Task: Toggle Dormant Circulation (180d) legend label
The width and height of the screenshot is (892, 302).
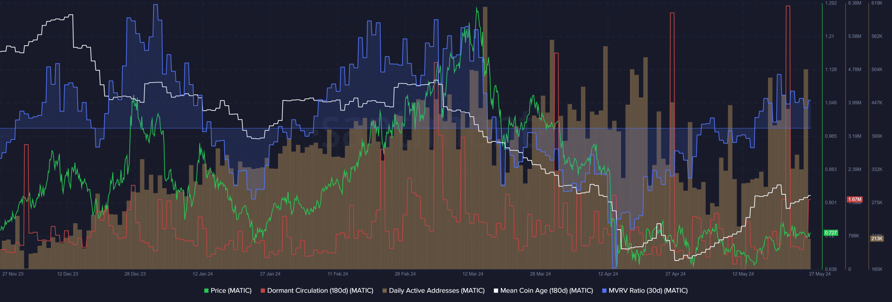Action: [x=320, y=291]
